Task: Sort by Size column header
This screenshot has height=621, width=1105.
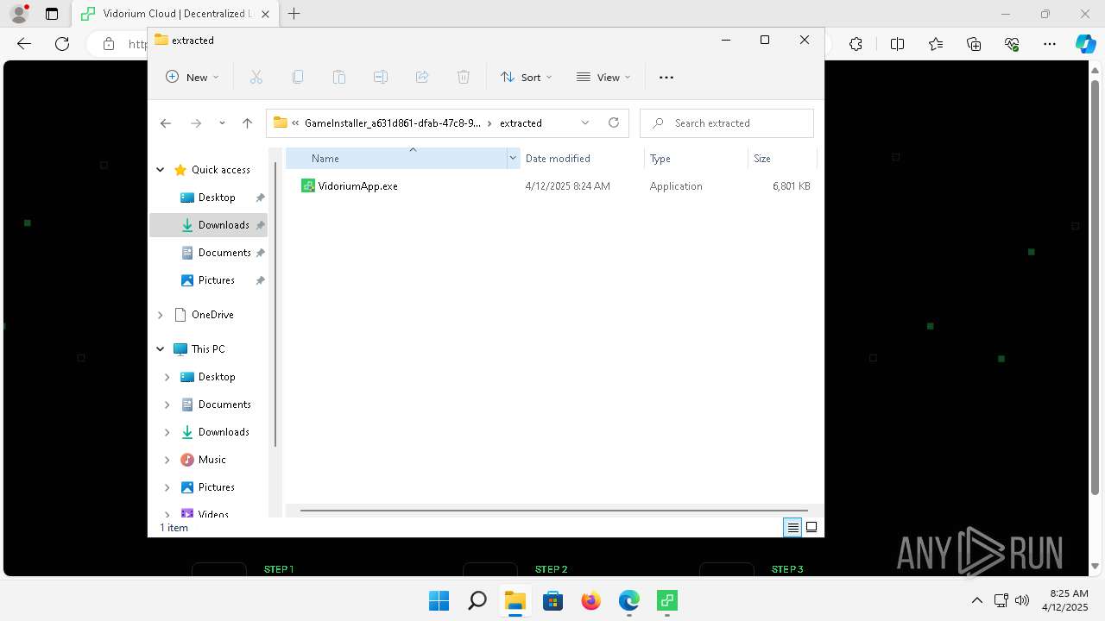Action: point(782,158)
